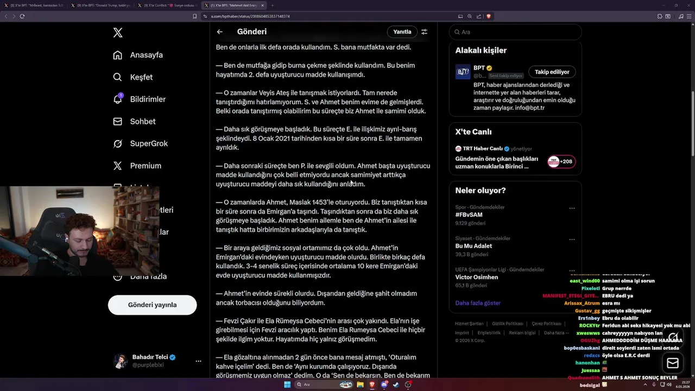Open Premium X icon in sidebar
Viewport: 695px width, 391px height.
coord(118,166)
